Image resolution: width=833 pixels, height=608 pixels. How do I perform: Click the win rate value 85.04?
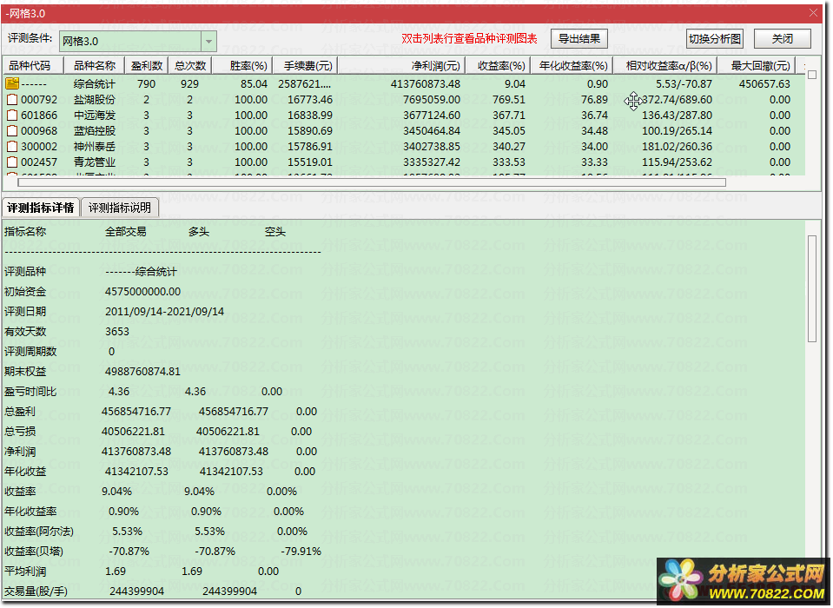click(x=254, y=84)
